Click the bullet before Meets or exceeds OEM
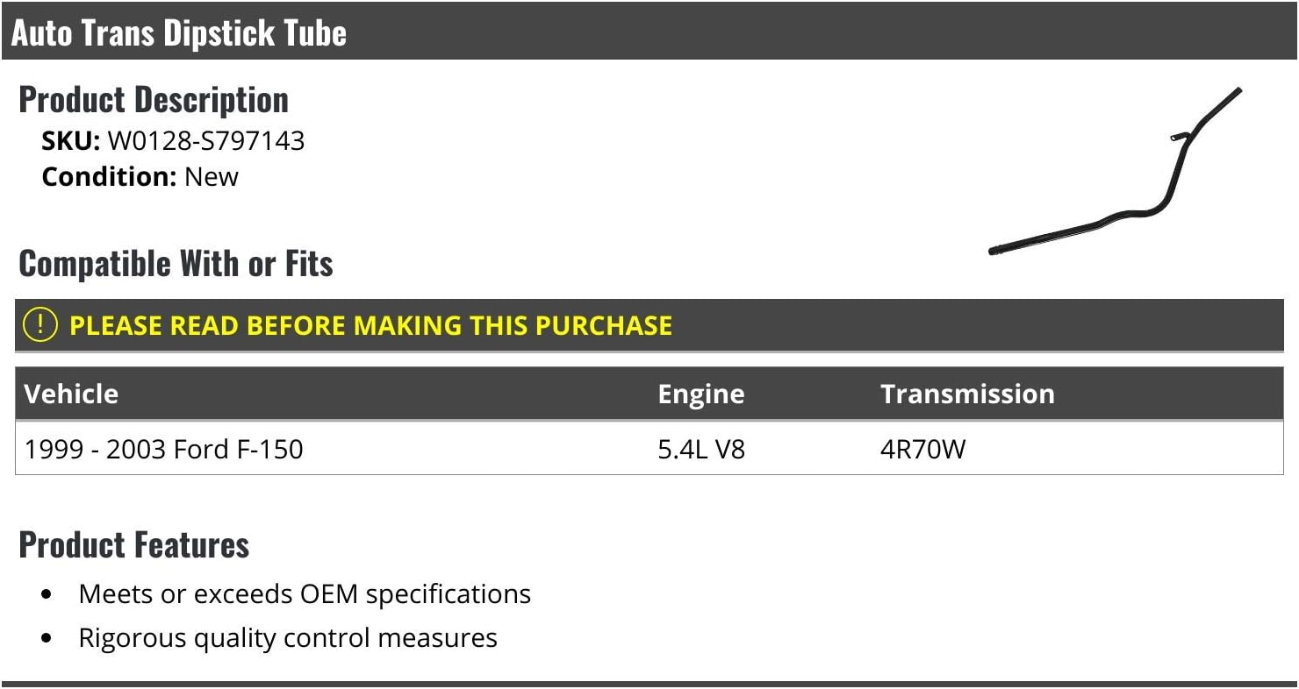This screenshot has width=1299, height=689. [47, 594]
